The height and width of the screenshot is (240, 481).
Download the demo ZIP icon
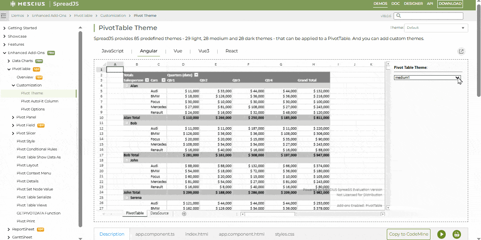457,234
